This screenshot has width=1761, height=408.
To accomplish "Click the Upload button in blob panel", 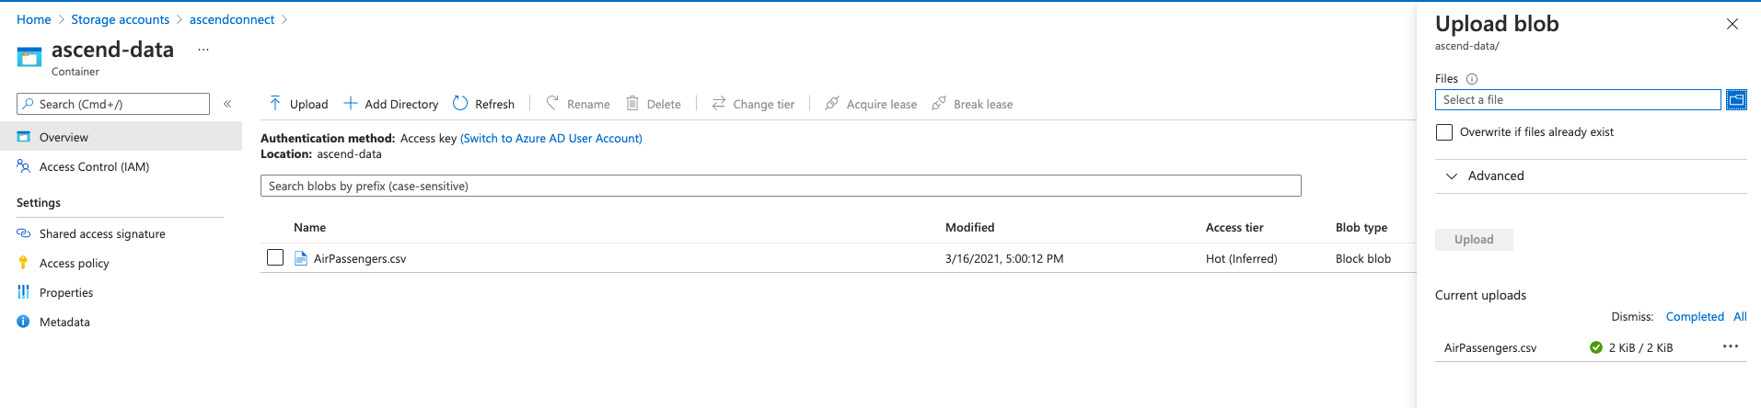I will (1474, 239).
